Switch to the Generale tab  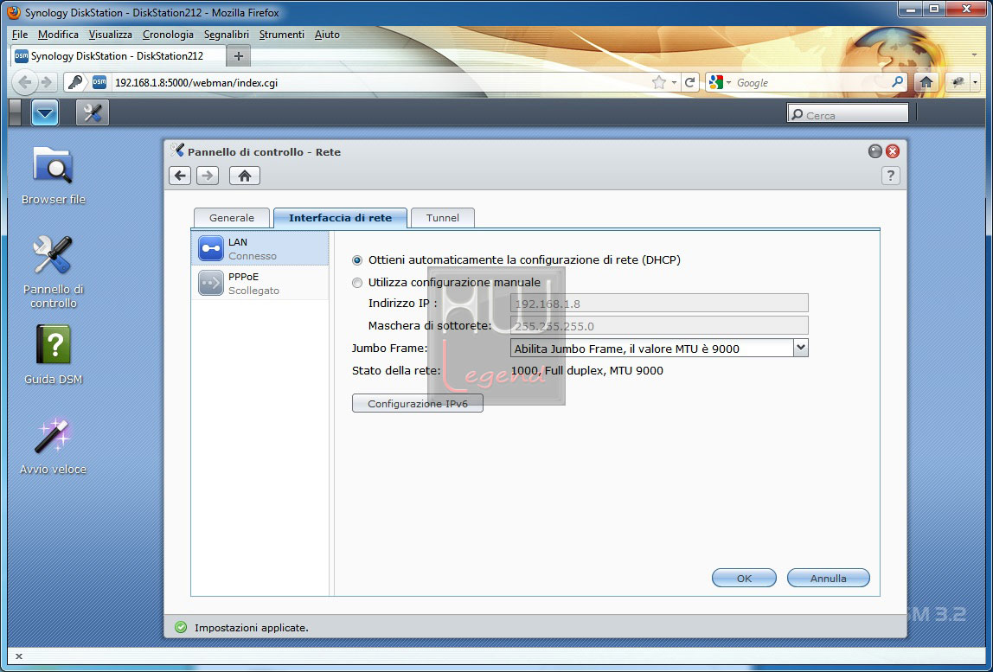pos(232,218)
